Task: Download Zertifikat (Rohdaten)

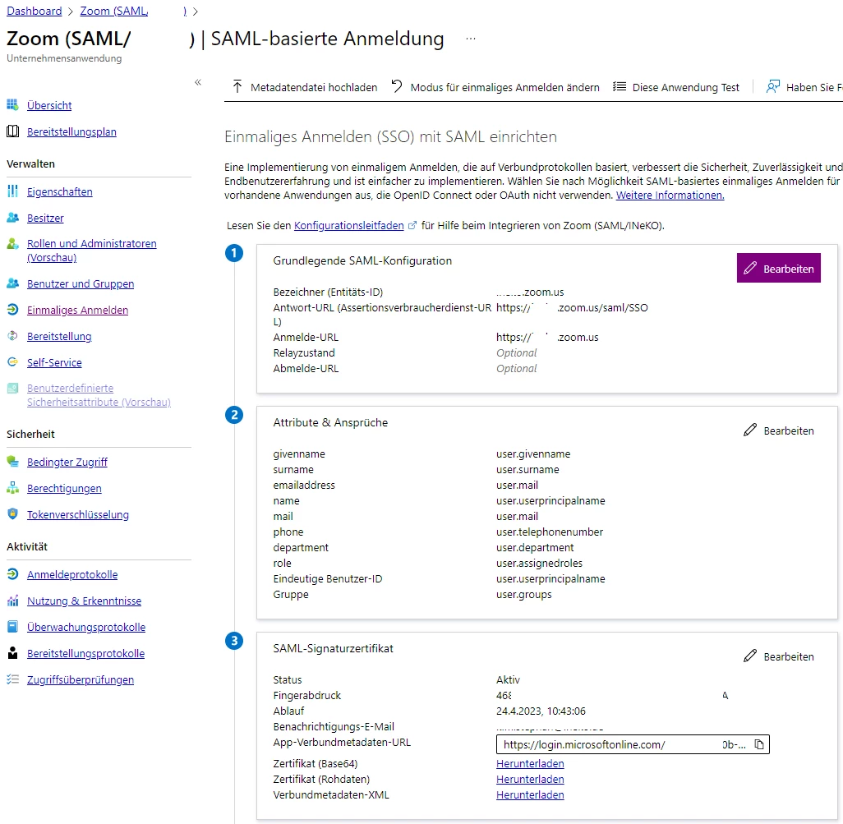Action: coord(530,780)
